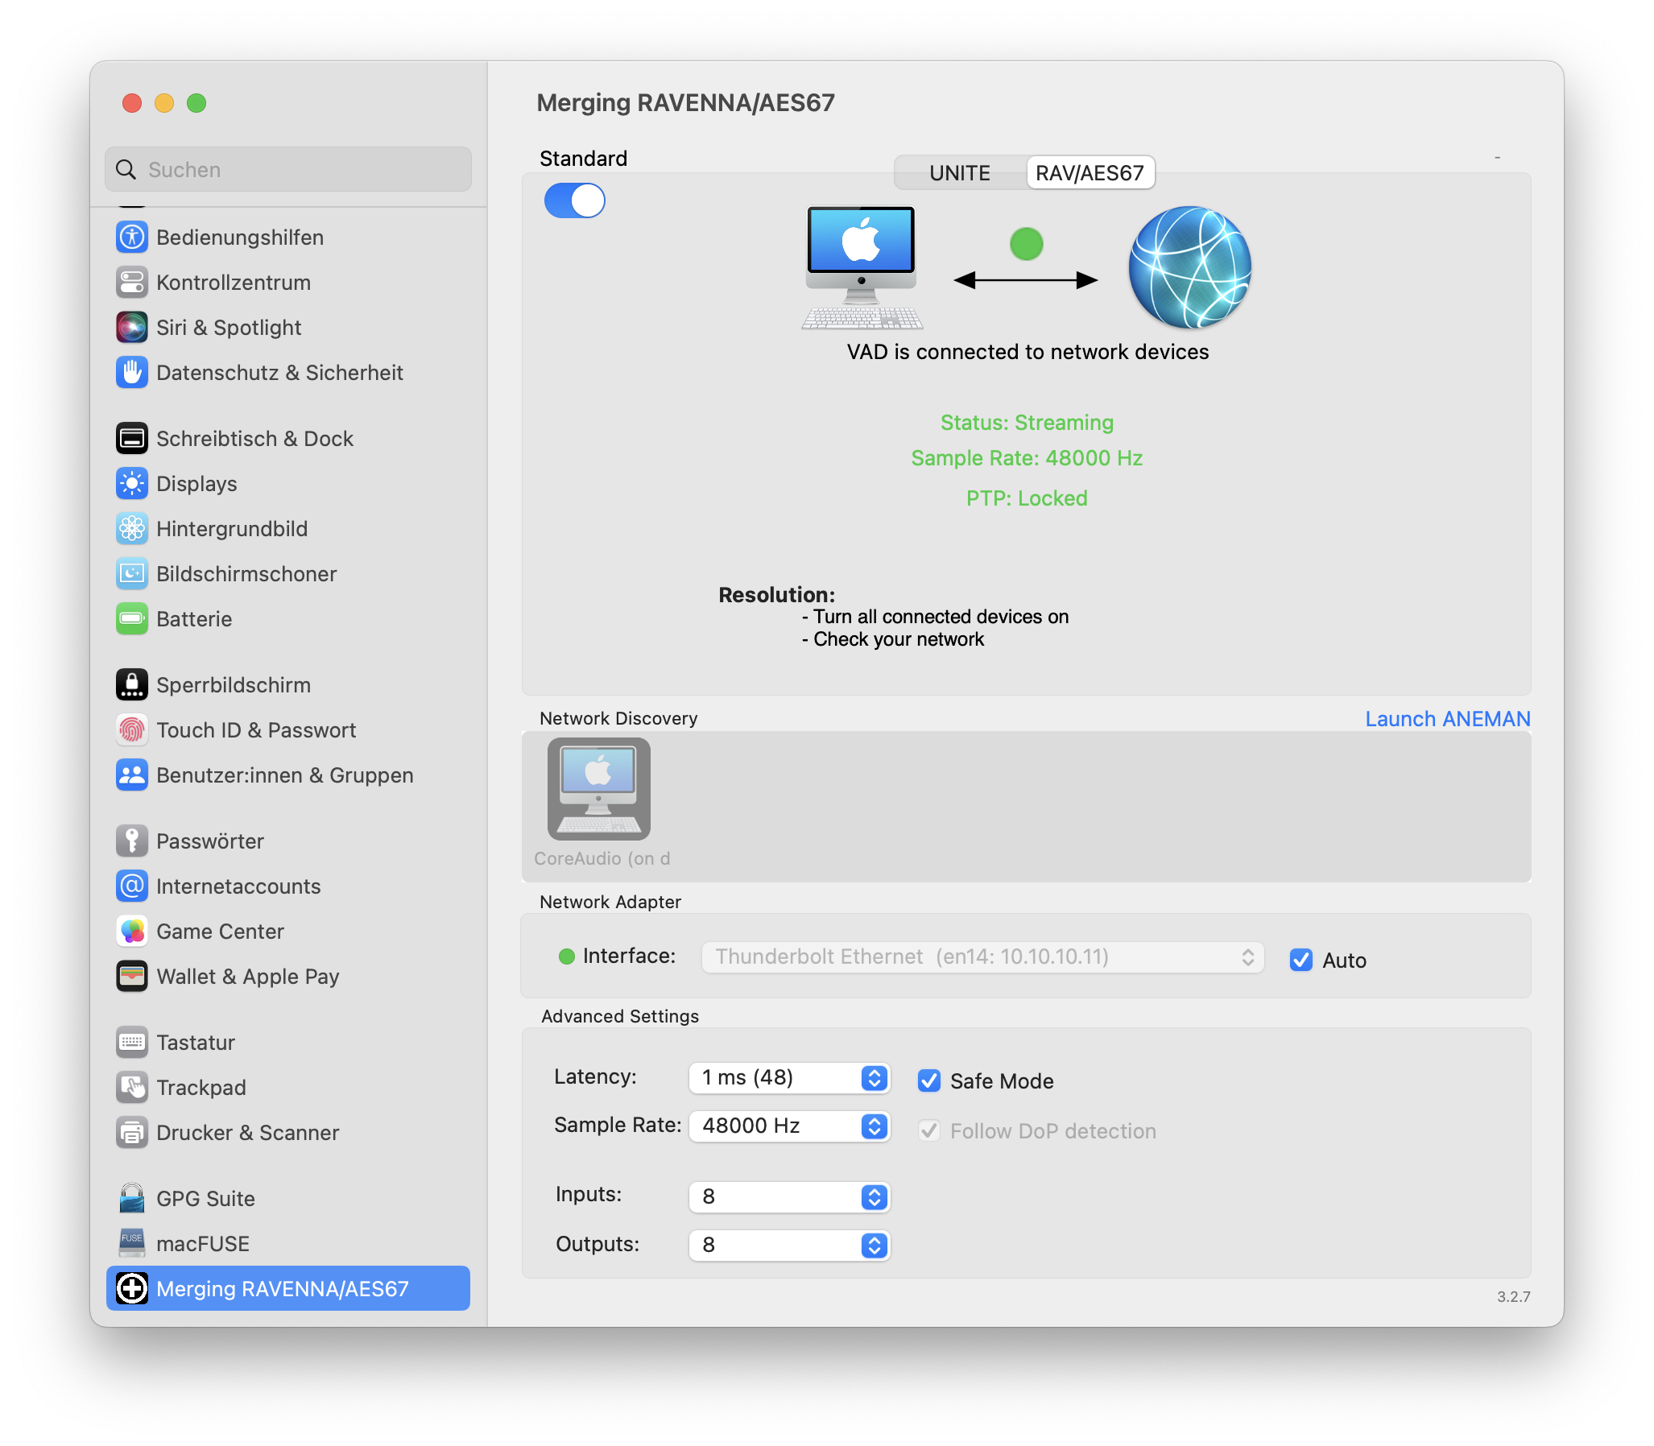Screen dimensions: 1654x1446
Task: Uncheck the Auto interface checkbox
Action: [x=1300, y=961]
